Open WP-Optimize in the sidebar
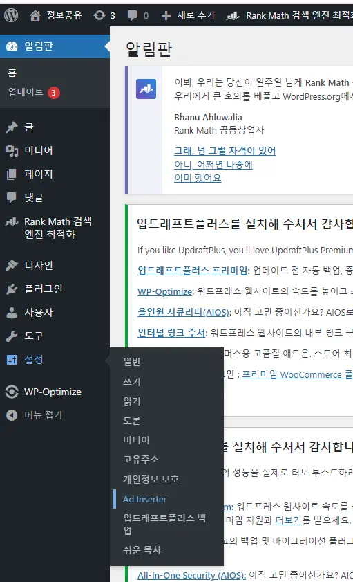Screen dimensions: 353x582 point(53,392)
